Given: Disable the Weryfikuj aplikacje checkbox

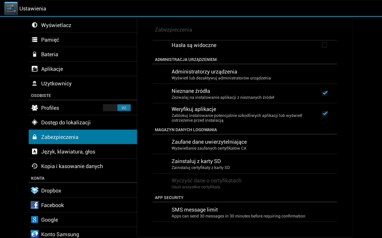Looking at the screenshot, I should tap(324, 114).
